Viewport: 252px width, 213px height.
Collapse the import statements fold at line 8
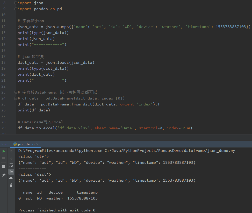click(x=16, y=3)
